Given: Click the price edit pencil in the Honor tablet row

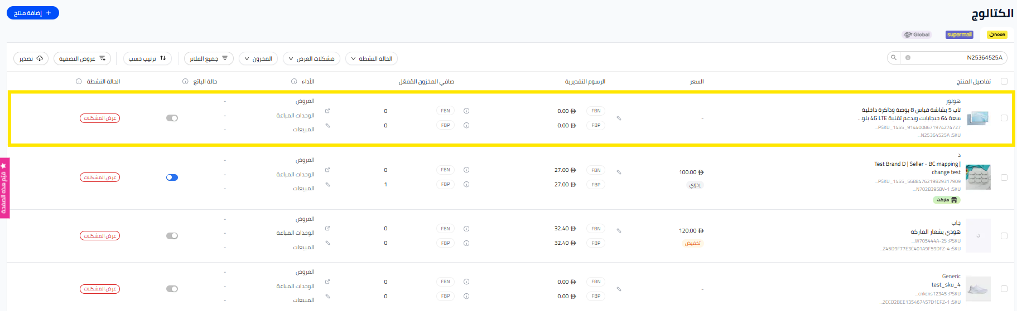Looking at the screenshot, I should click(x=619, y=119).
